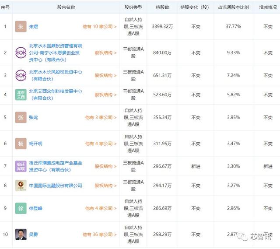
Task: Open shareholder 杨开明 profile link
Action: [x=35, y=144]
